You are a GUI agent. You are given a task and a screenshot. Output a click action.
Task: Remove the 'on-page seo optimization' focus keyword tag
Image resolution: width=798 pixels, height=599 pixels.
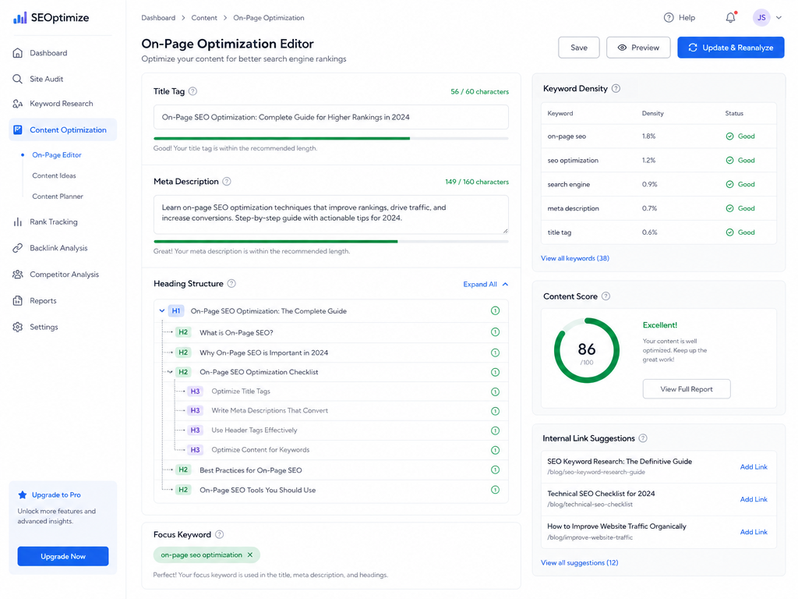point(250,555)
